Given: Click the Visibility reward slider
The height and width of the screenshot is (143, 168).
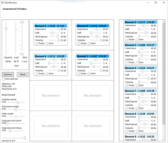Looking at the screenshot, I should coord(16,102).
